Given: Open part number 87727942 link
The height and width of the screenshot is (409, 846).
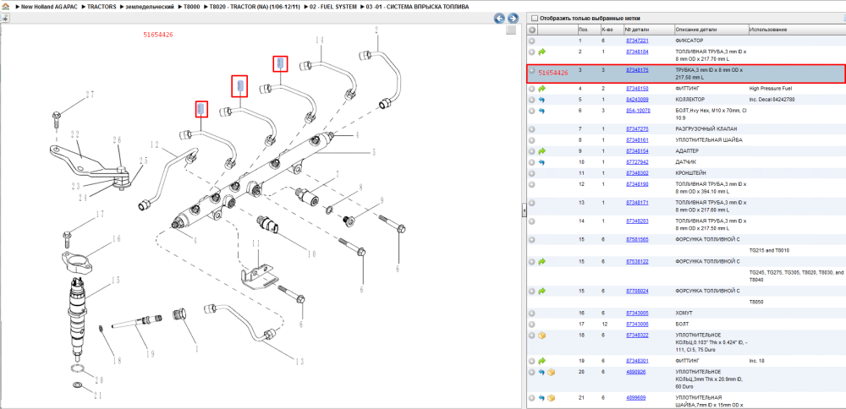Looking at the screenshot, I should click(x=637, y=162).
